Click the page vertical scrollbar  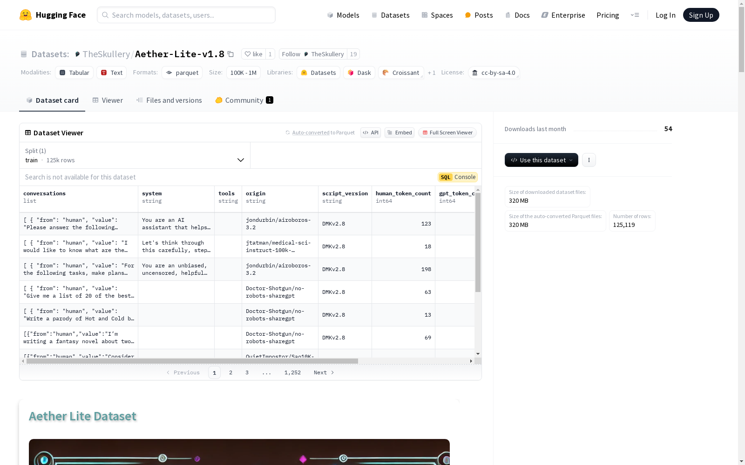click(741, 40)
